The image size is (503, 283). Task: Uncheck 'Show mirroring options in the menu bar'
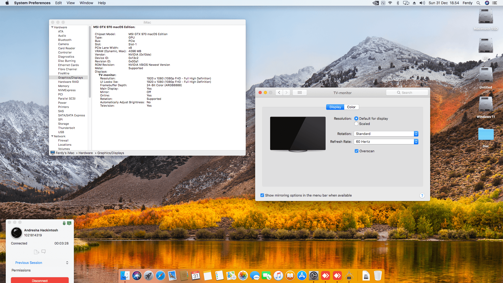pyautogui.click(x=262, y=195)
